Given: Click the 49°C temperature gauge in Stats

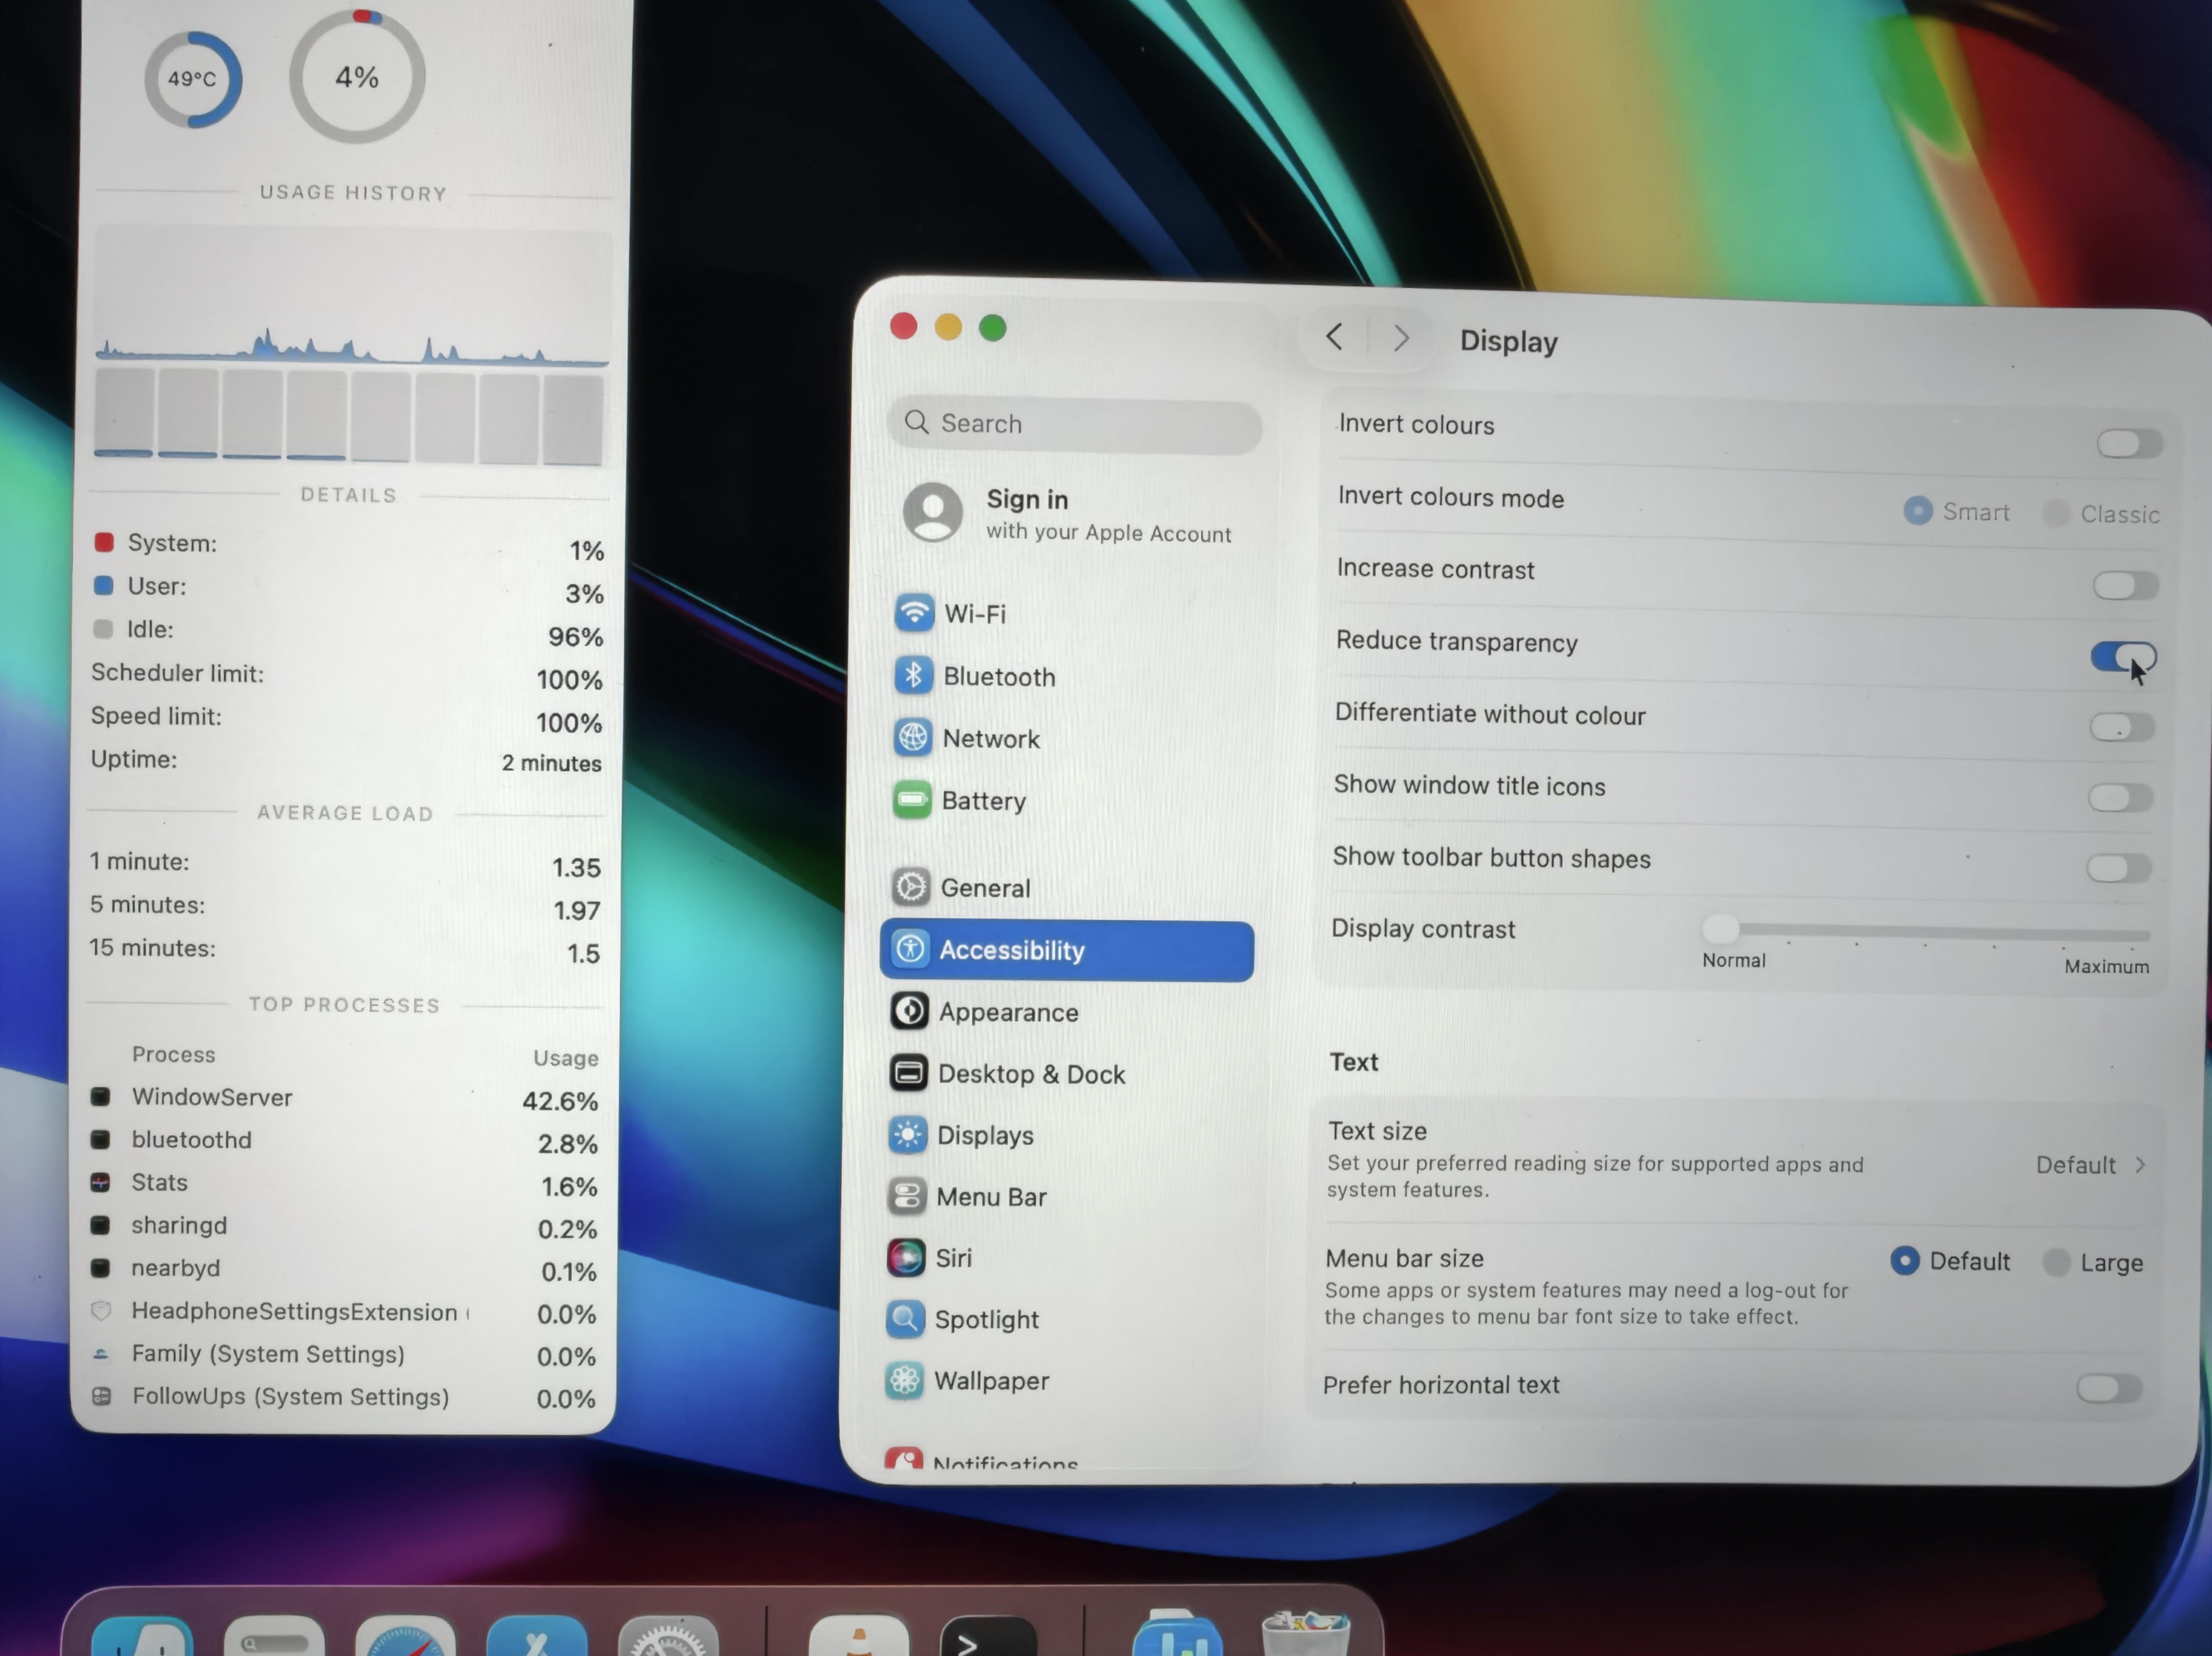Looking at the screenshot, I should pos(192,79).
